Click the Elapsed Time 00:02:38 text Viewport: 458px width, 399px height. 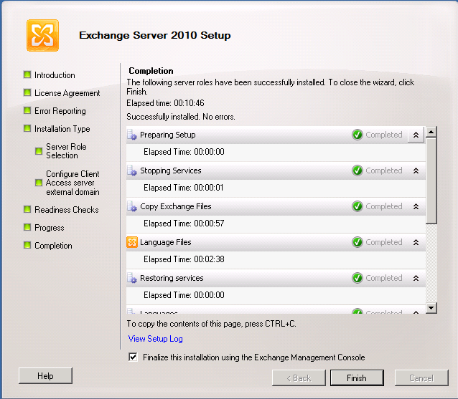click(x=184, y=259)
